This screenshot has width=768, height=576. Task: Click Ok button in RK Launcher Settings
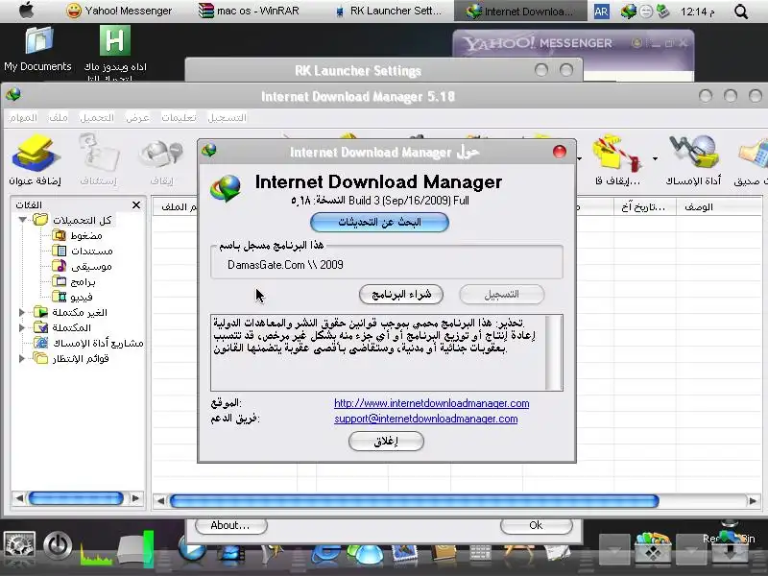(x=537, y=525)
